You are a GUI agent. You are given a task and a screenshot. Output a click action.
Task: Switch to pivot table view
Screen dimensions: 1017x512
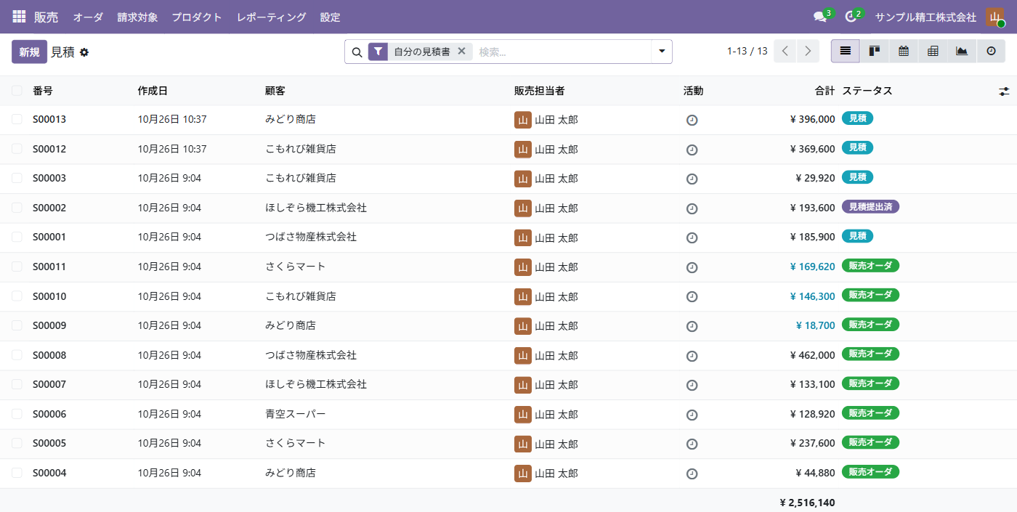tap(933, 51)
